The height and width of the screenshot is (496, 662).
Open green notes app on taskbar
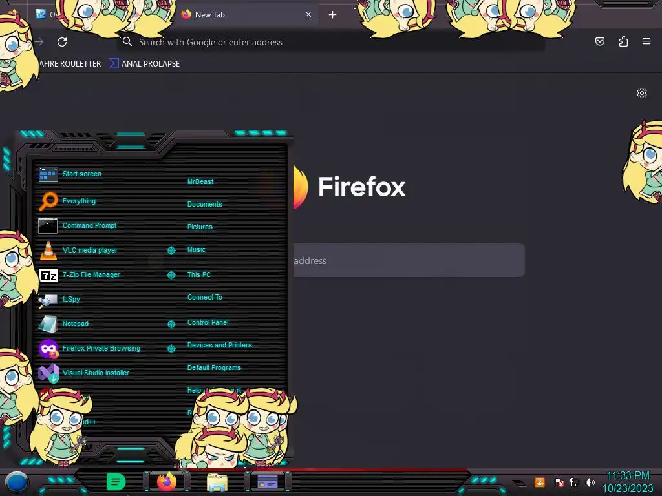coord(116,482)
